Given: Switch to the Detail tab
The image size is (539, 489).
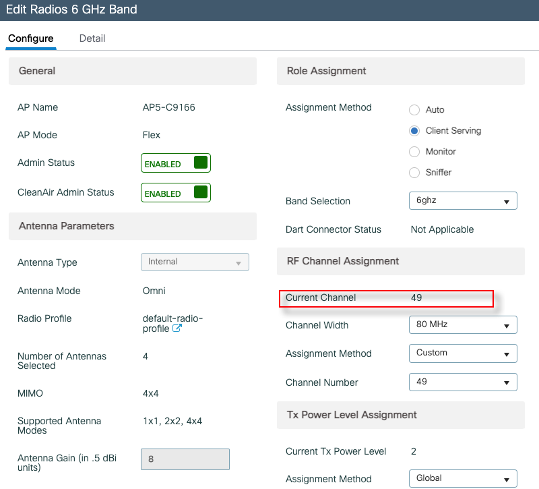Looking at the screenshot, I should tap(92, 38).
